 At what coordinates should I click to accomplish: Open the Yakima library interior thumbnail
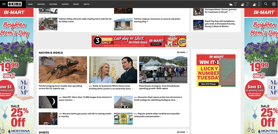coord(48,24)
